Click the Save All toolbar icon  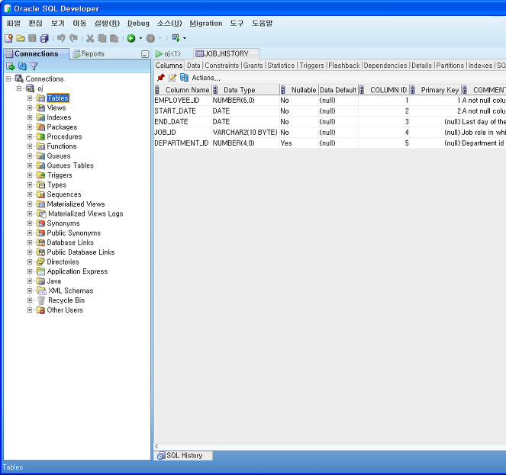pyautogui.click(x=44, y=38)
